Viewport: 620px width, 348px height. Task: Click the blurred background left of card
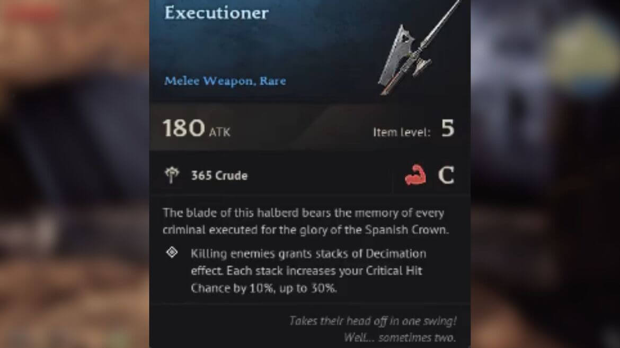(74, 174)
